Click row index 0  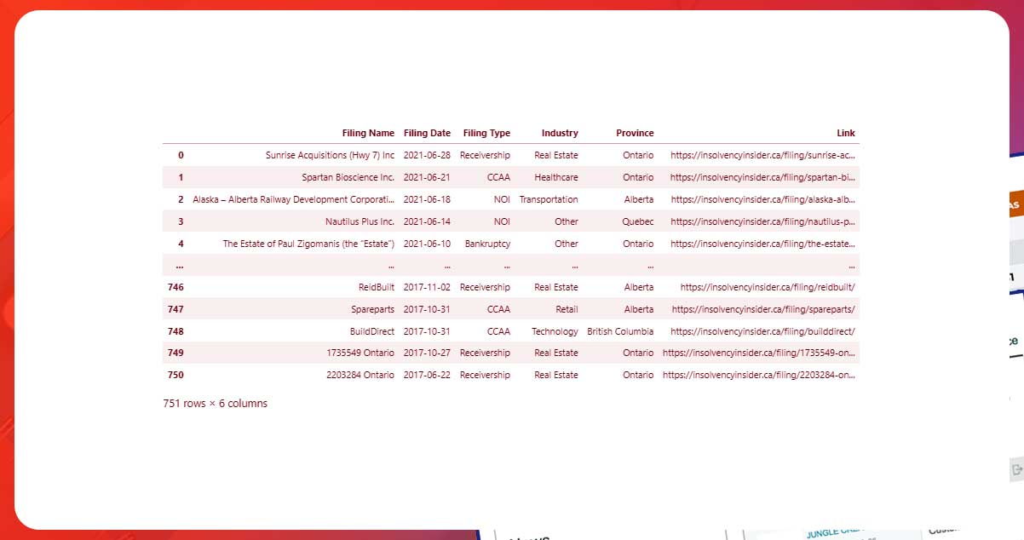[x=181, y=155]
